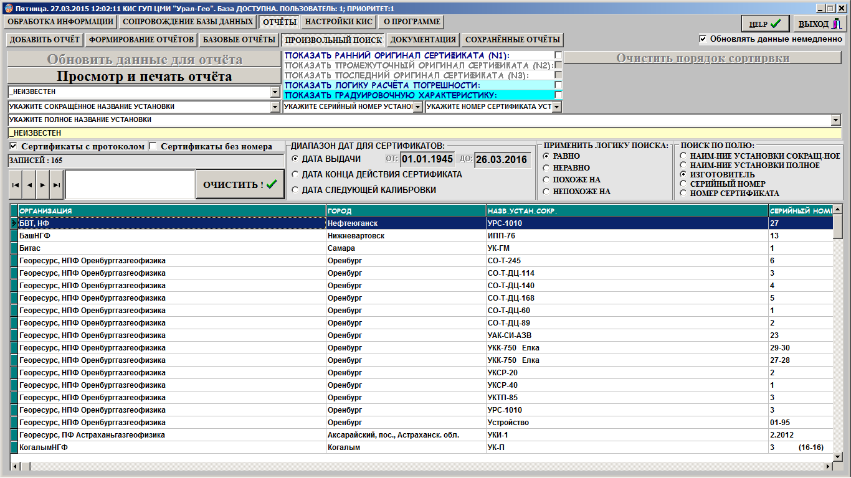The image size is (851, 478).
Task: Select 'ДАТА СЛЕДУЮЩЕЙ КАЛИБРОВКИ' radio
Action: pos(295,190)
